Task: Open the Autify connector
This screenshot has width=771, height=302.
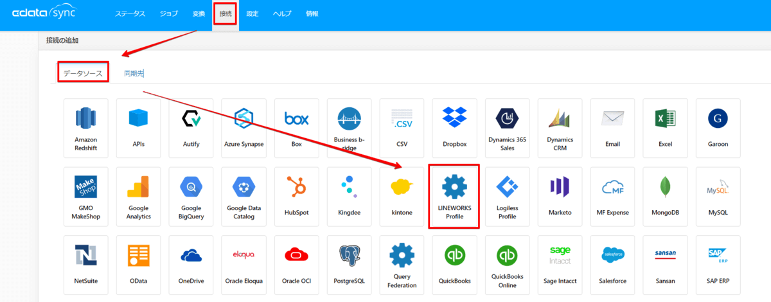Action: tap(191, 127)
